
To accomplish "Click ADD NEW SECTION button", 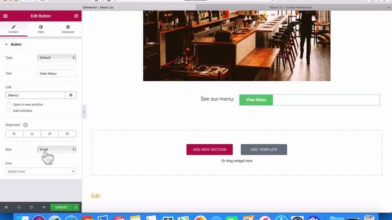I will pyautogui.click(x=209, y=149).
